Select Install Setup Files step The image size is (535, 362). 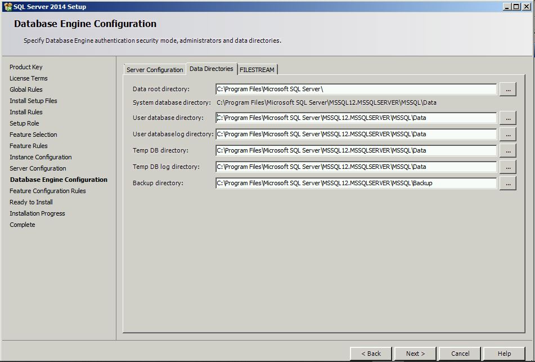click(x=33, y=101)
